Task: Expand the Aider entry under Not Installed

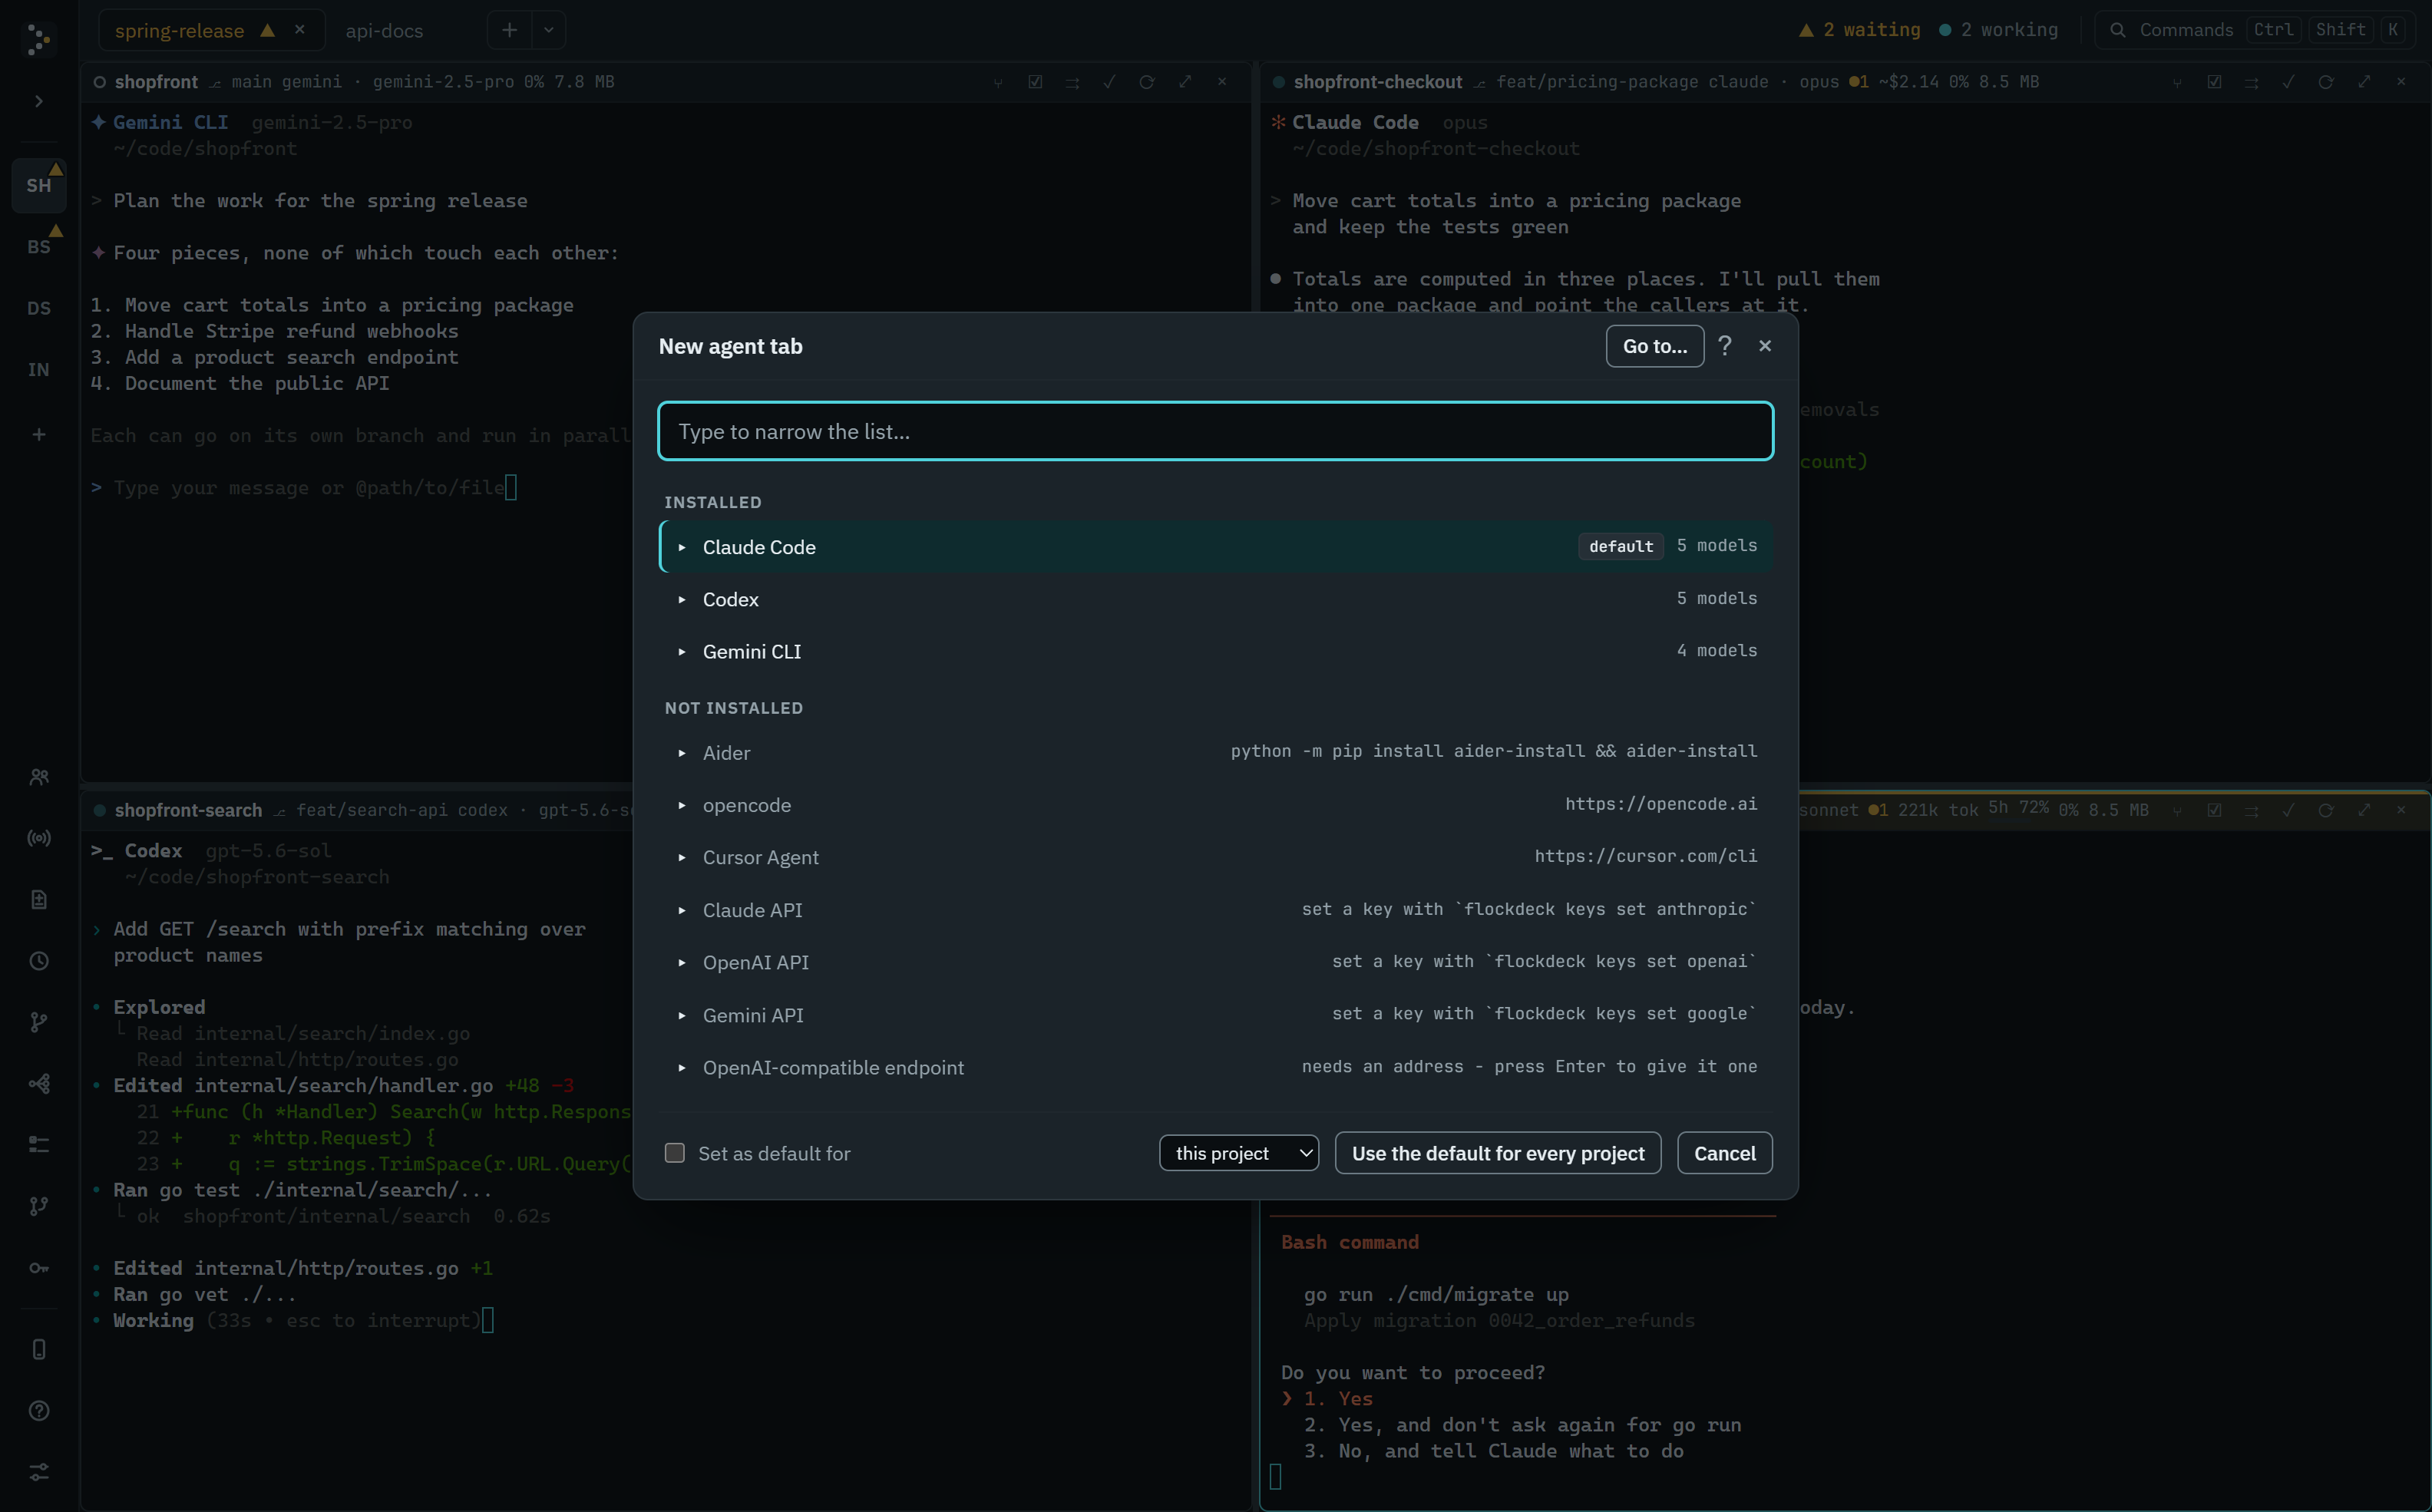Action: (682, 753)
